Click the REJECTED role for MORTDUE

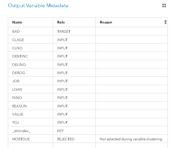(66, 139)
